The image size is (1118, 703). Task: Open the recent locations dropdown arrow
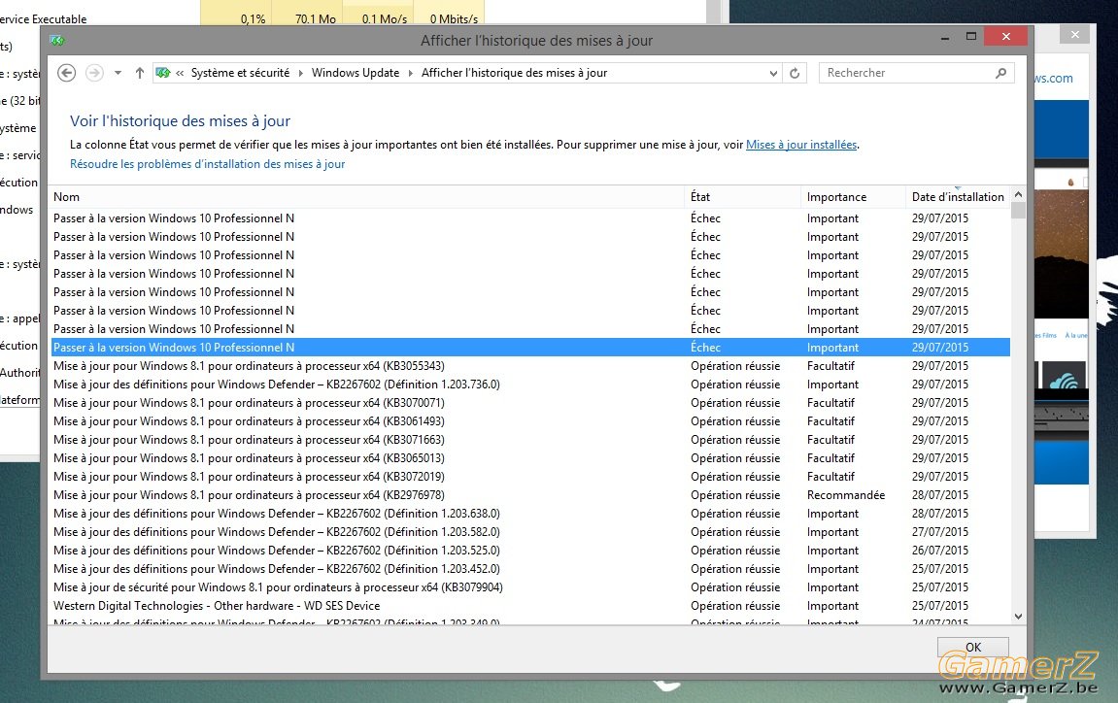click(119, 73)
